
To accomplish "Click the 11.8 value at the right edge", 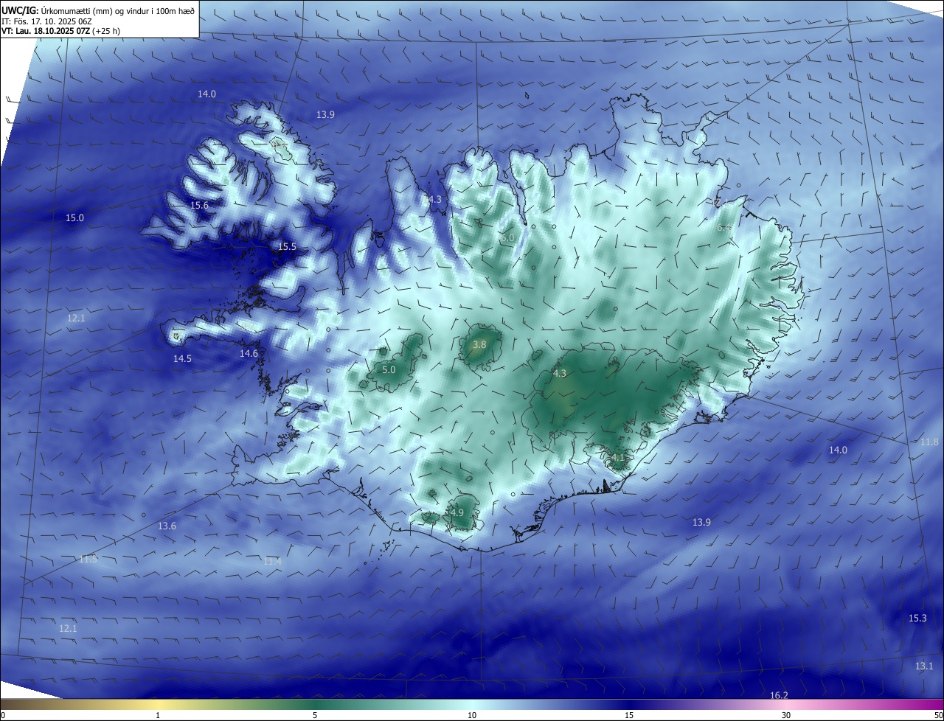I will [929, 442].
